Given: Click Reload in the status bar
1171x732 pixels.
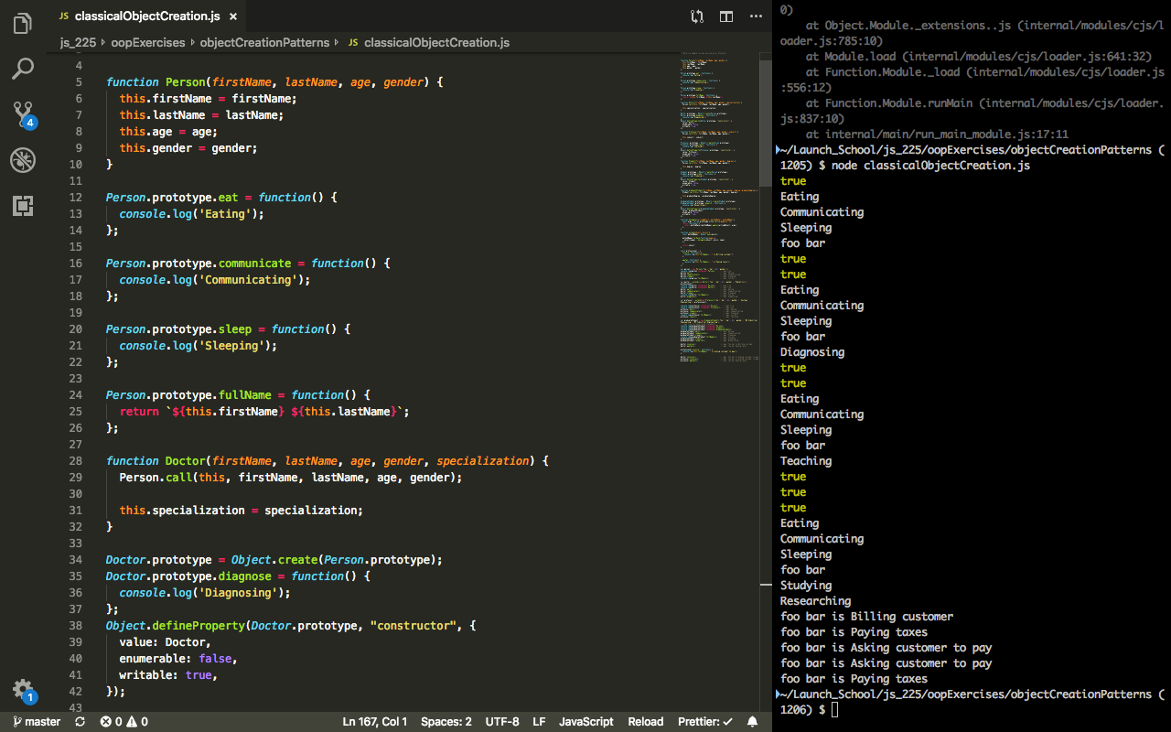Looking at the screenshot, I should click(646, 721).
